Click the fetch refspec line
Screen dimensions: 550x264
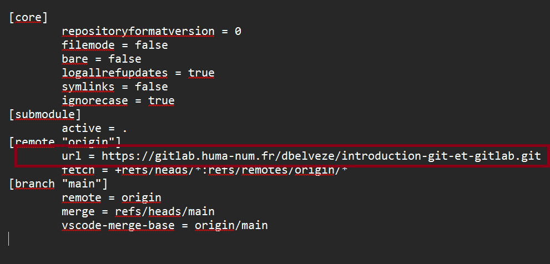pyautogui.click(x=204, y=171)
